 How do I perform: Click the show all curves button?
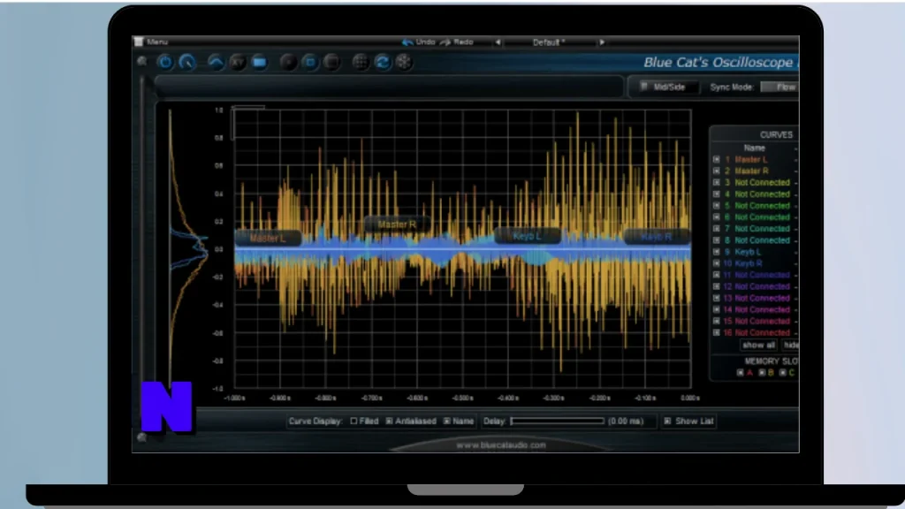pyautogui.click(x=758, y=346)
